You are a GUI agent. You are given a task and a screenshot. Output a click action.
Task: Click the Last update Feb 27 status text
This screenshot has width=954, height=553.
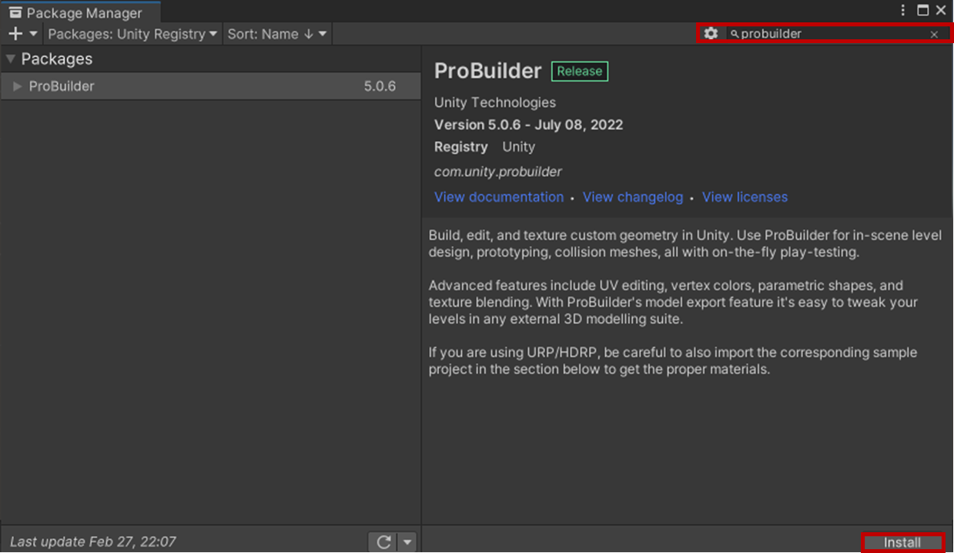click(x=93, y=542)
